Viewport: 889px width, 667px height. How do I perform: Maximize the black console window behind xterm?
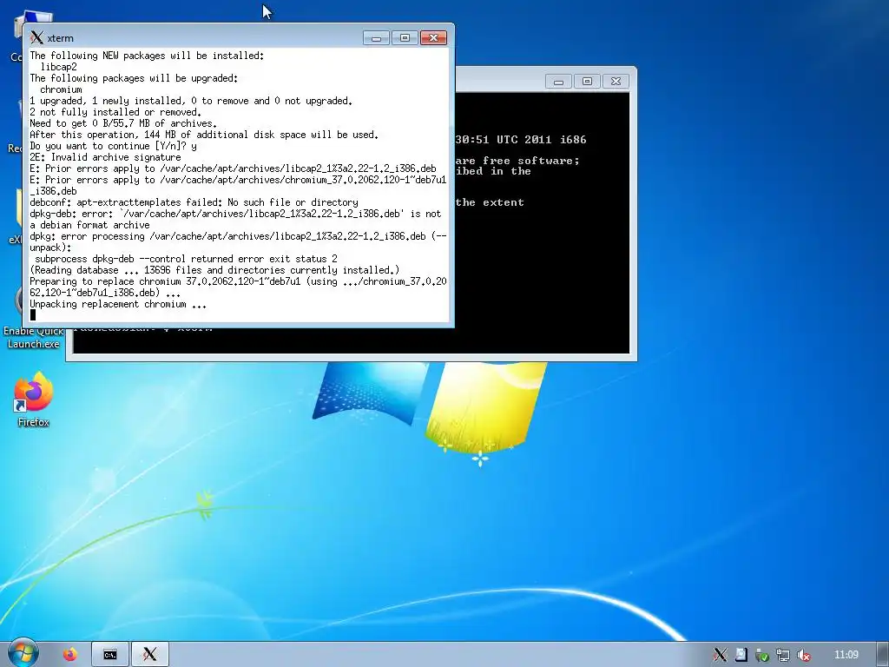tap(587, 81)
